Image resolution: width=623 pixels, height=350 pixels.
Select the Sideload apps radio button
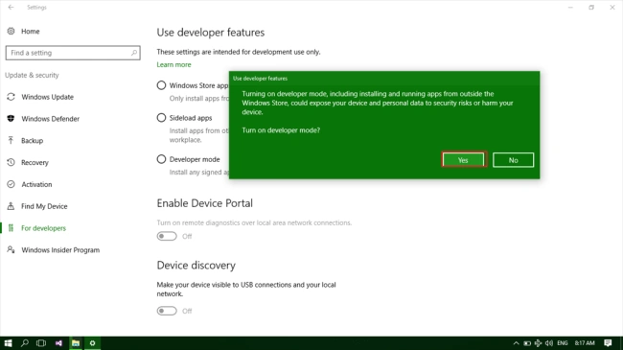[x=161, y=118]
